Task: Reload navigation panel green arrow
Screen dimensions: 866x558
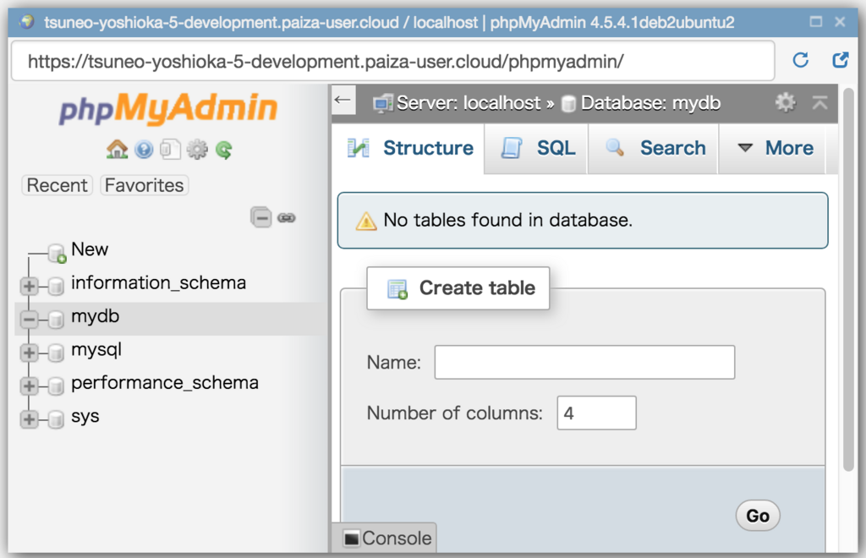Action: [223, 150]
